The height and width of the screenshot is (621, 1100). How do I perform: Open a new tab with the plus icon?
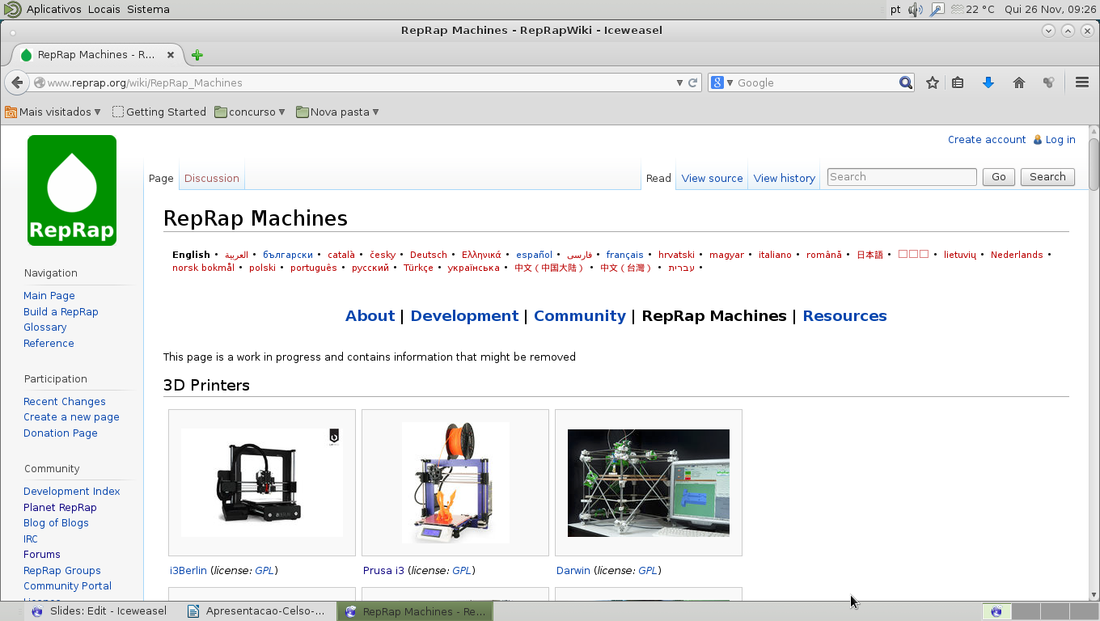pyautogui.click(x=197, y=55)
